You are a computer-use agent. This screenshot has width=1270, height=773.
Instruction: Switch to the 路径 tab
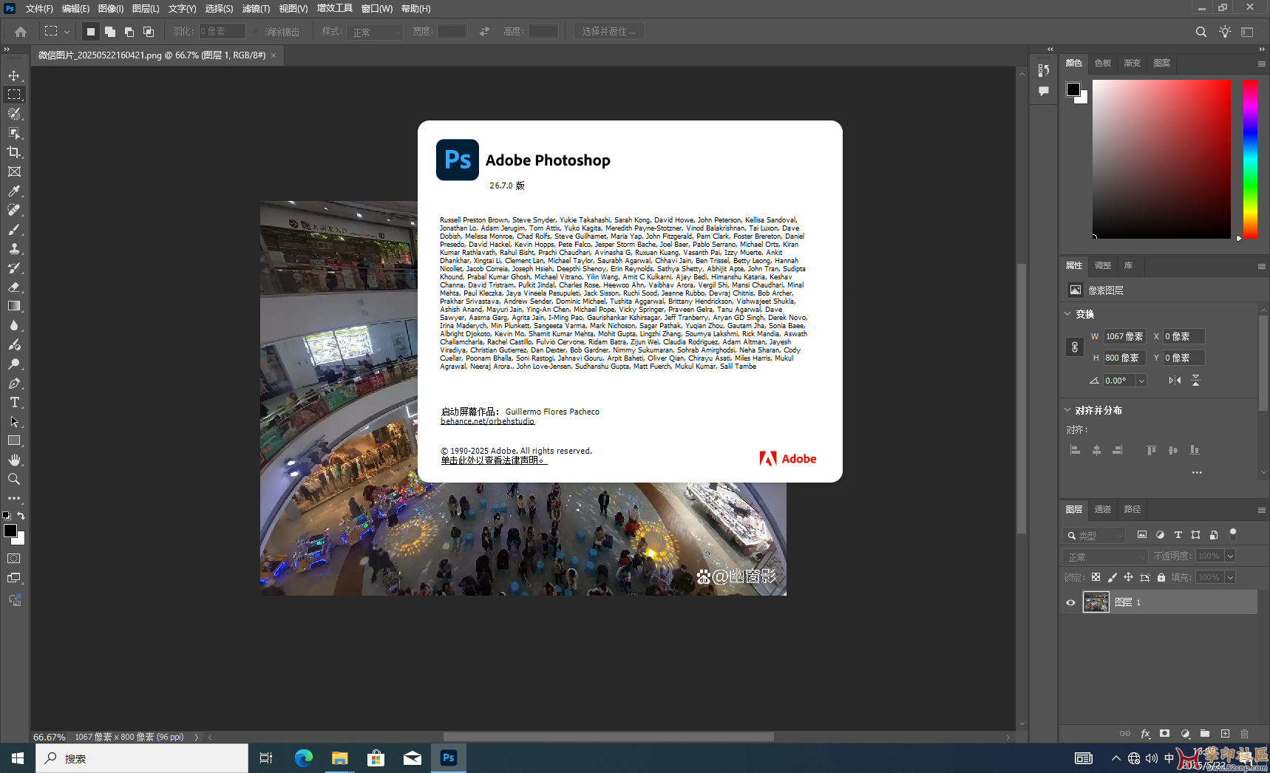point(1133,509)
